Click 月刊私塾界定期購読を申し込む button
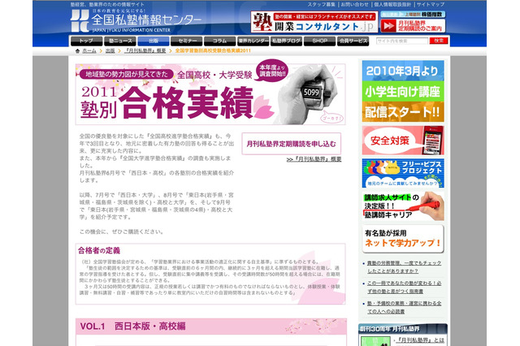 pos(291,144)
